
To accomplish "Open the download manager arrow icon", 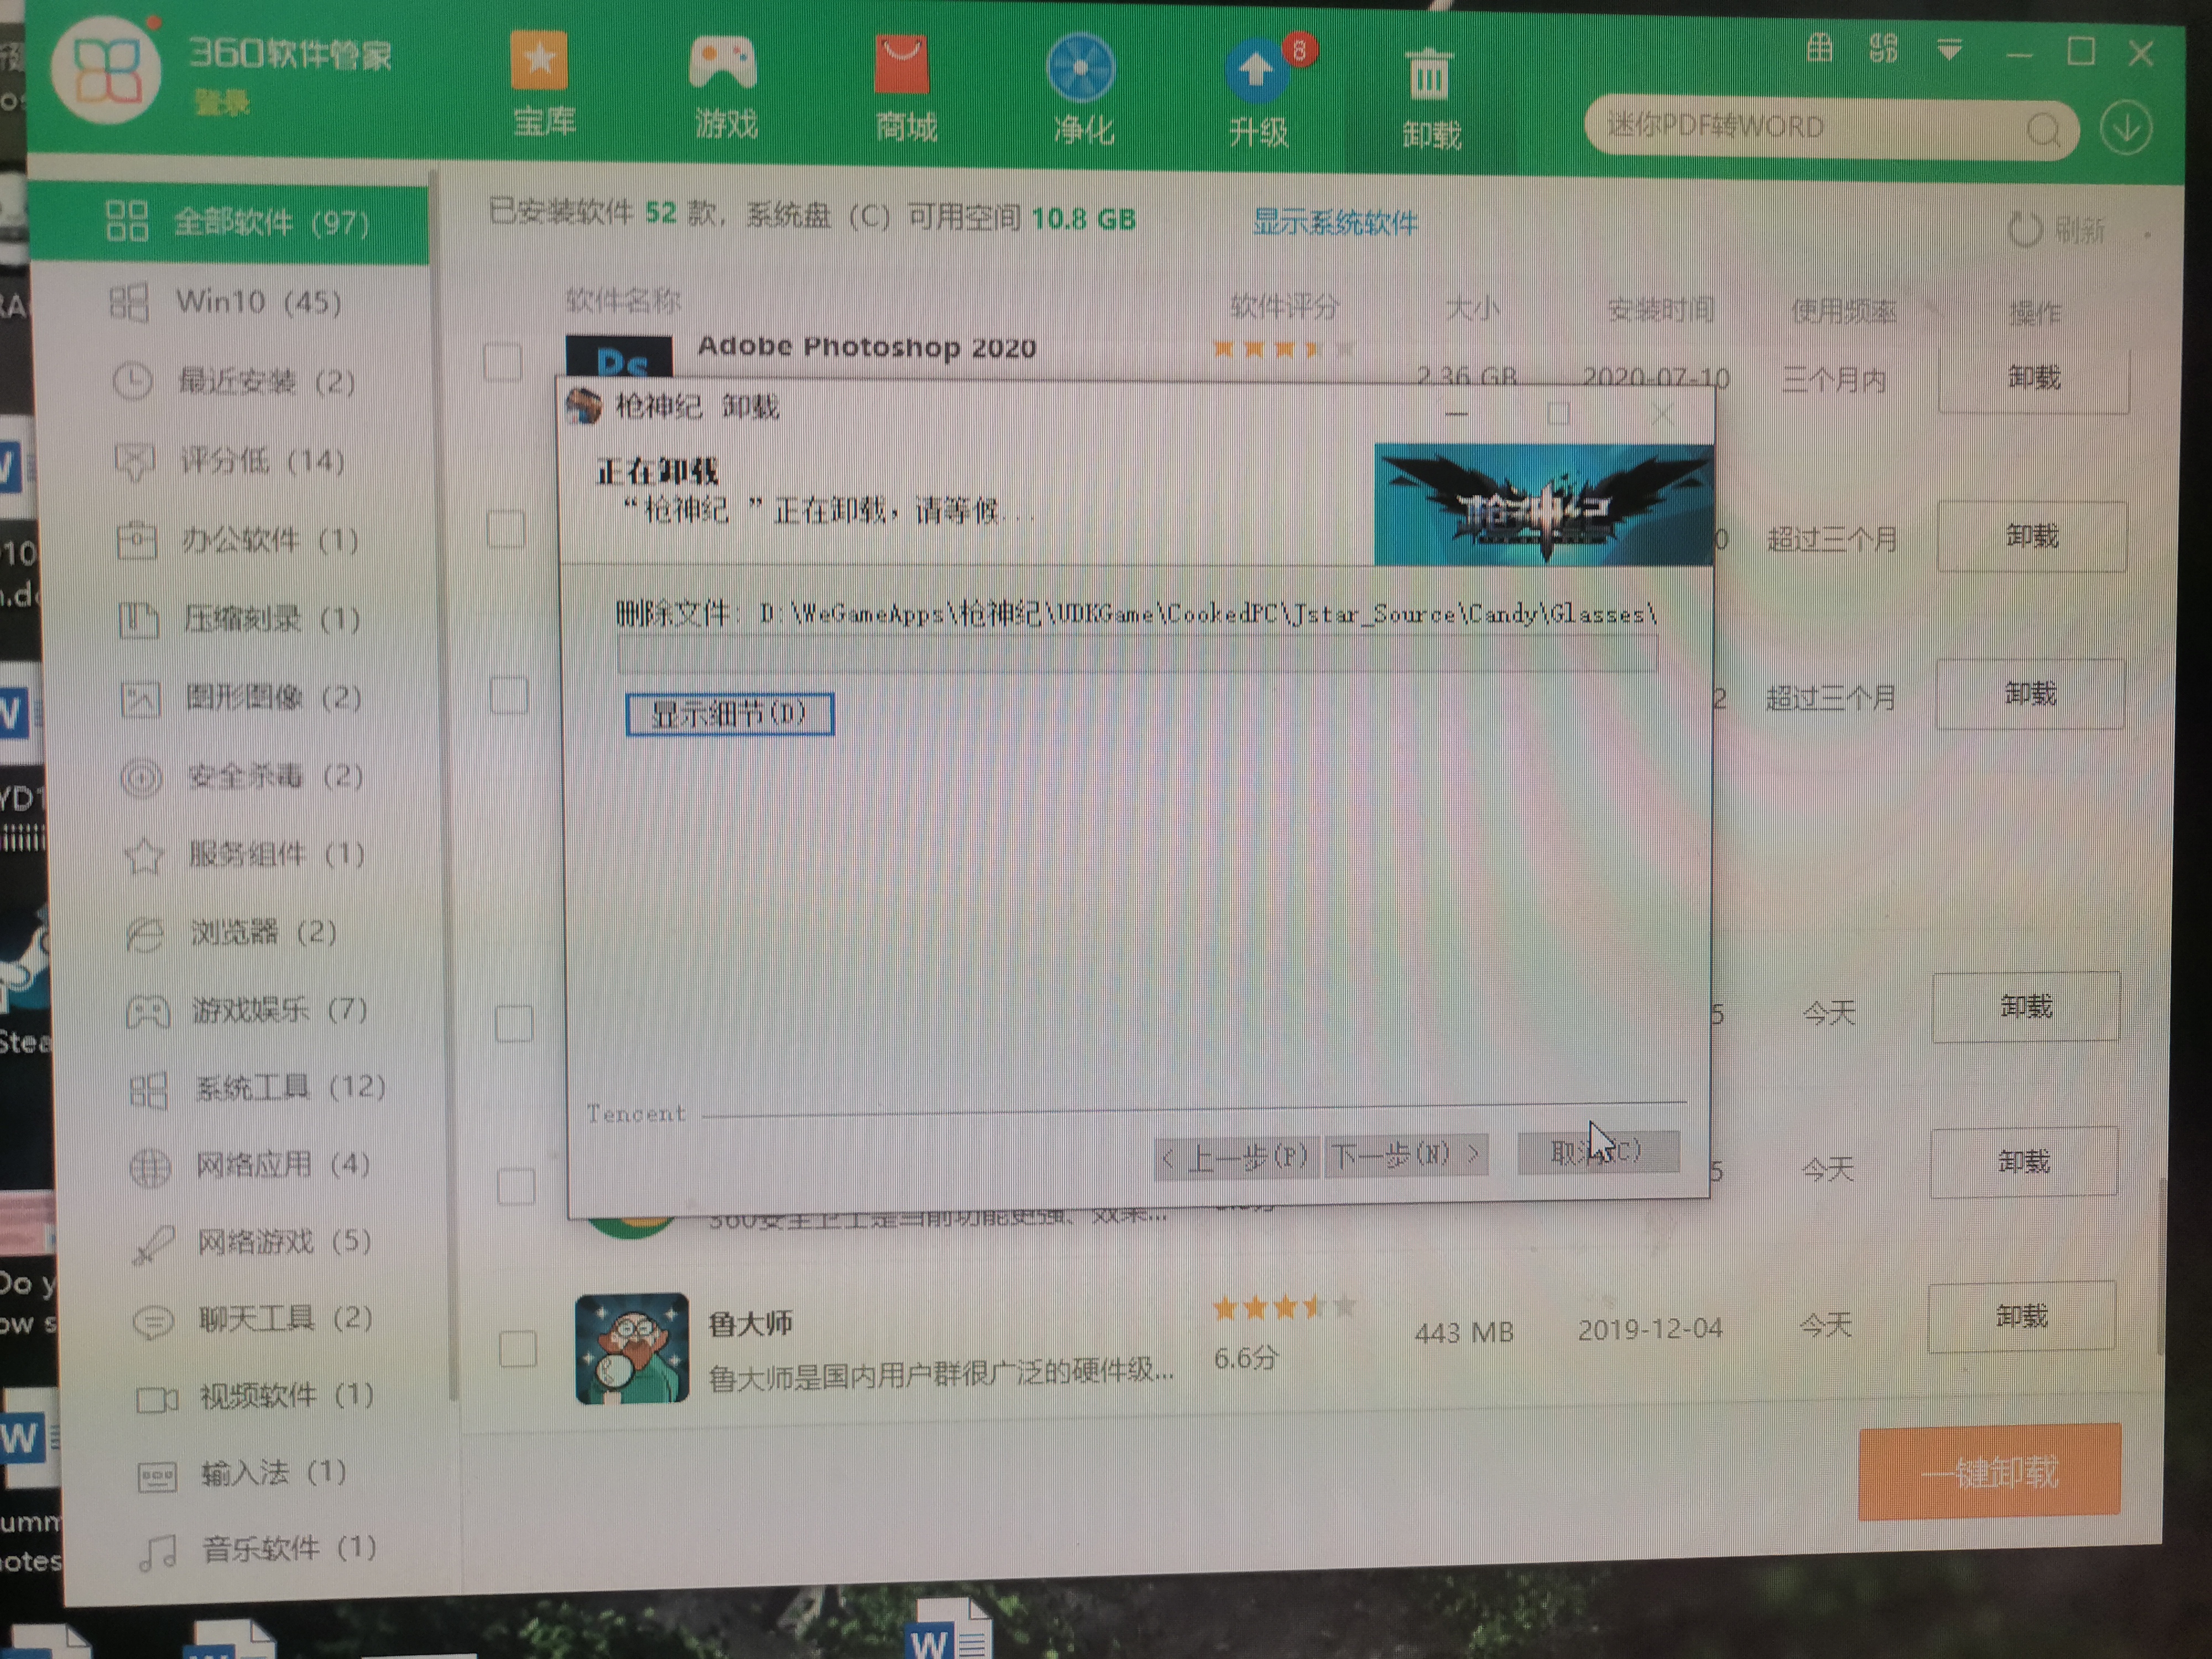I will click(x=2126, y=129).
